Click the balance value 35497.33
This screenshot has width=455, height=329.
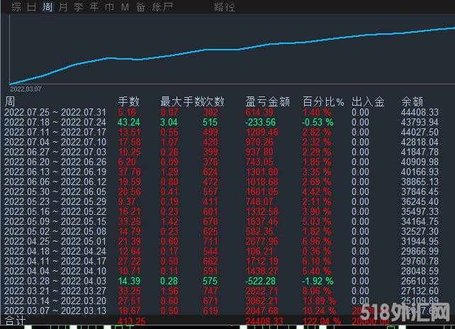[x=420, y=211]
